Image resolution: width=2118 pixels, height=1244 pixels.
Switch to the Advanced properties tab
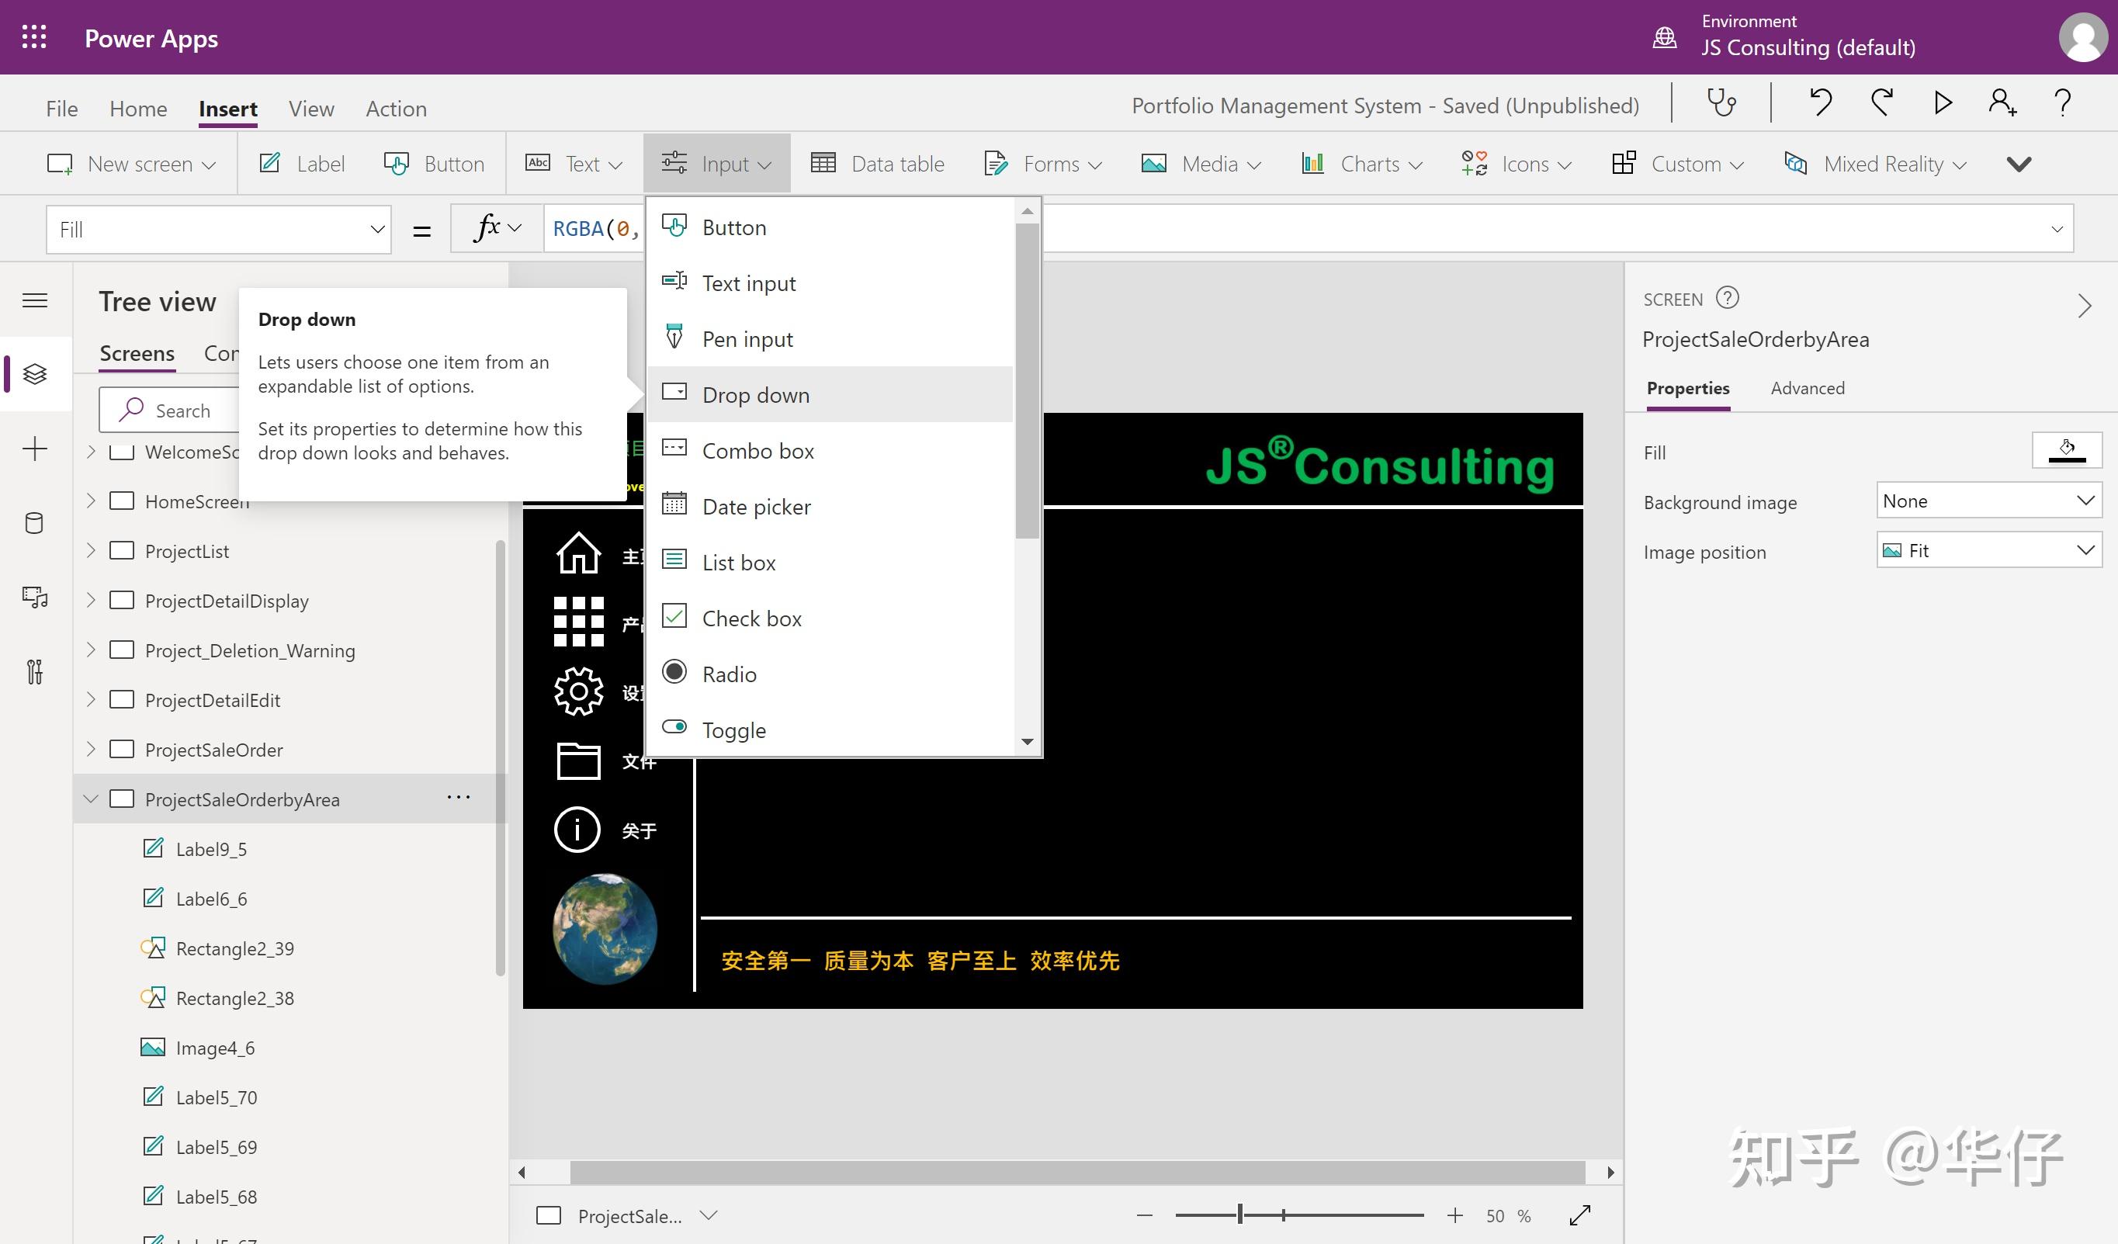click(x=1807, y=388)
